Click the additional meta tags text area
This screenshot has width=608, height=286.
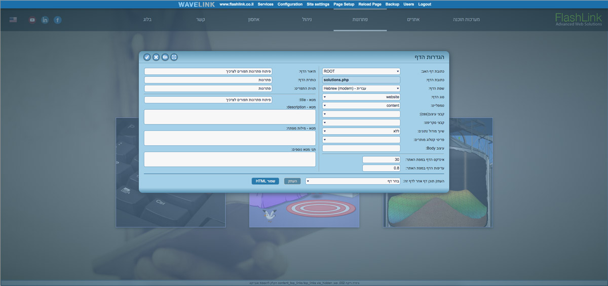pos(230,159)
